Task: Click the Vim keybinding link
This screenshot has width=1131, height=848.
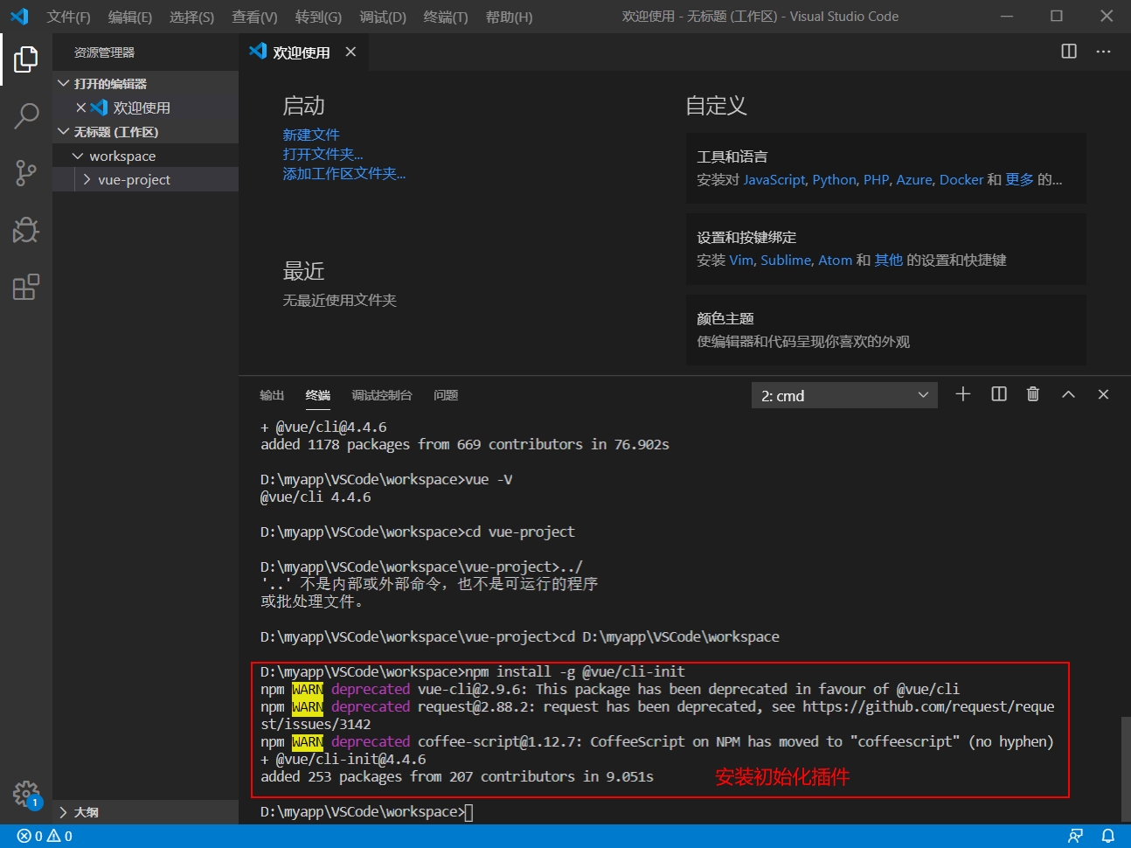Action: 741,260
